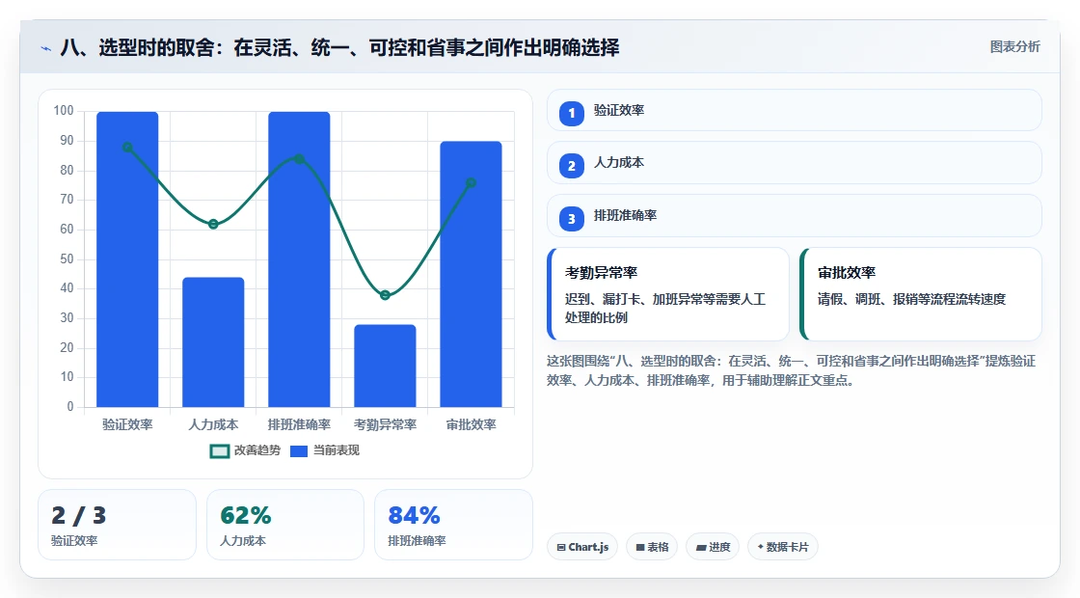The image size is (1080, 598).
Task: Click trend line point on 审批效率 bar
Action: (472, 182)
